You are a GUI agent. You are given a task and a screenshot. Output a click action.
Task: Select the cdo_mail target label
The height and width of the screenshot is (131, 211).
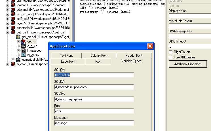point(43,10)
